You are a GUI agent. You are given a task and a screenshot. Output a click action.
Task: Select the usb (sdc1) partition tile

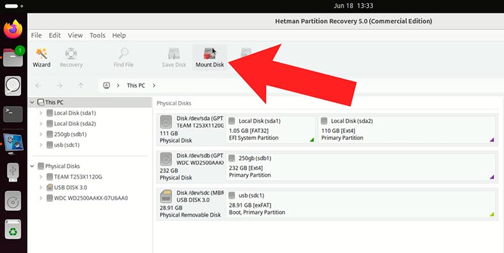click(361, 204)
